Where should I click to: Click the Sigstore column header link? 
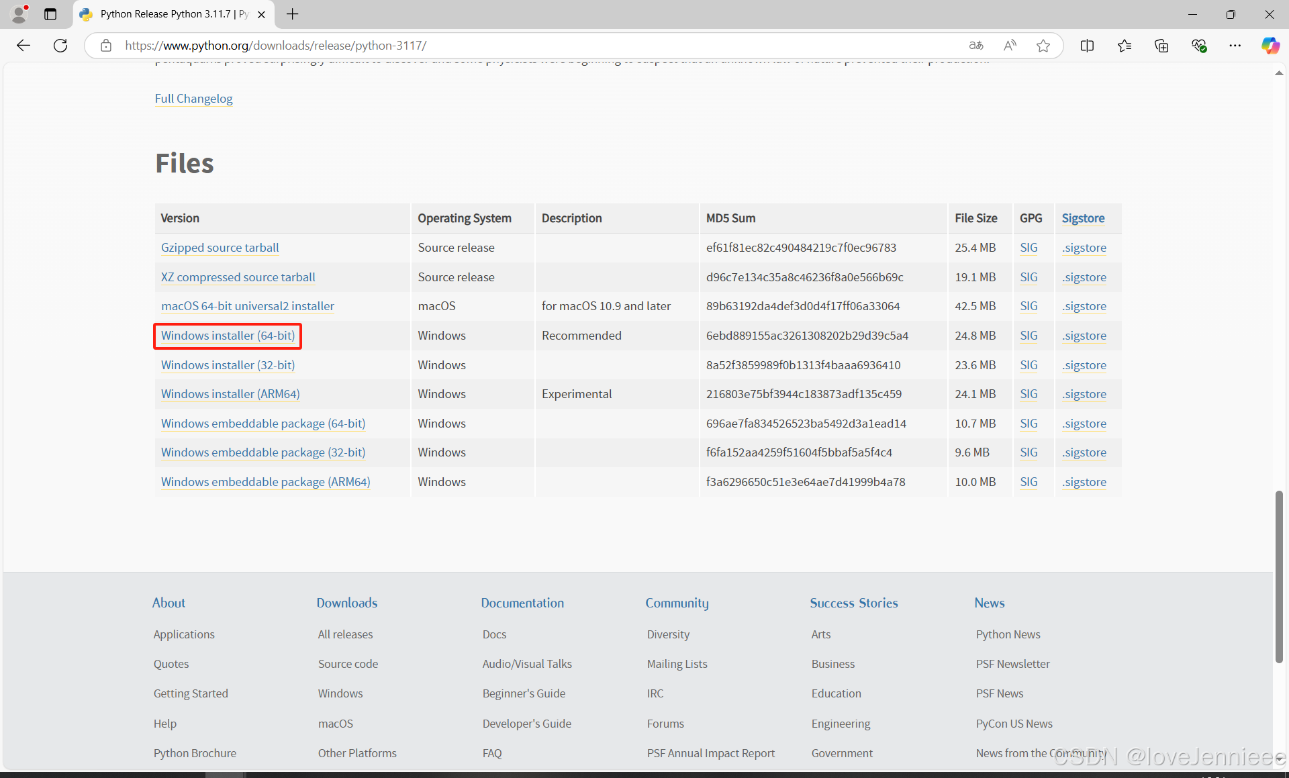tap(1083, 218)
